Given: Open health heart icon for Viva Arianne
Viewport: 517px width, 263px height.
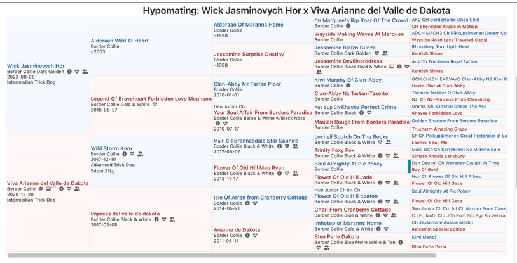Looking at the screenshot, I should pyautogui.click(x=69, y=189).
